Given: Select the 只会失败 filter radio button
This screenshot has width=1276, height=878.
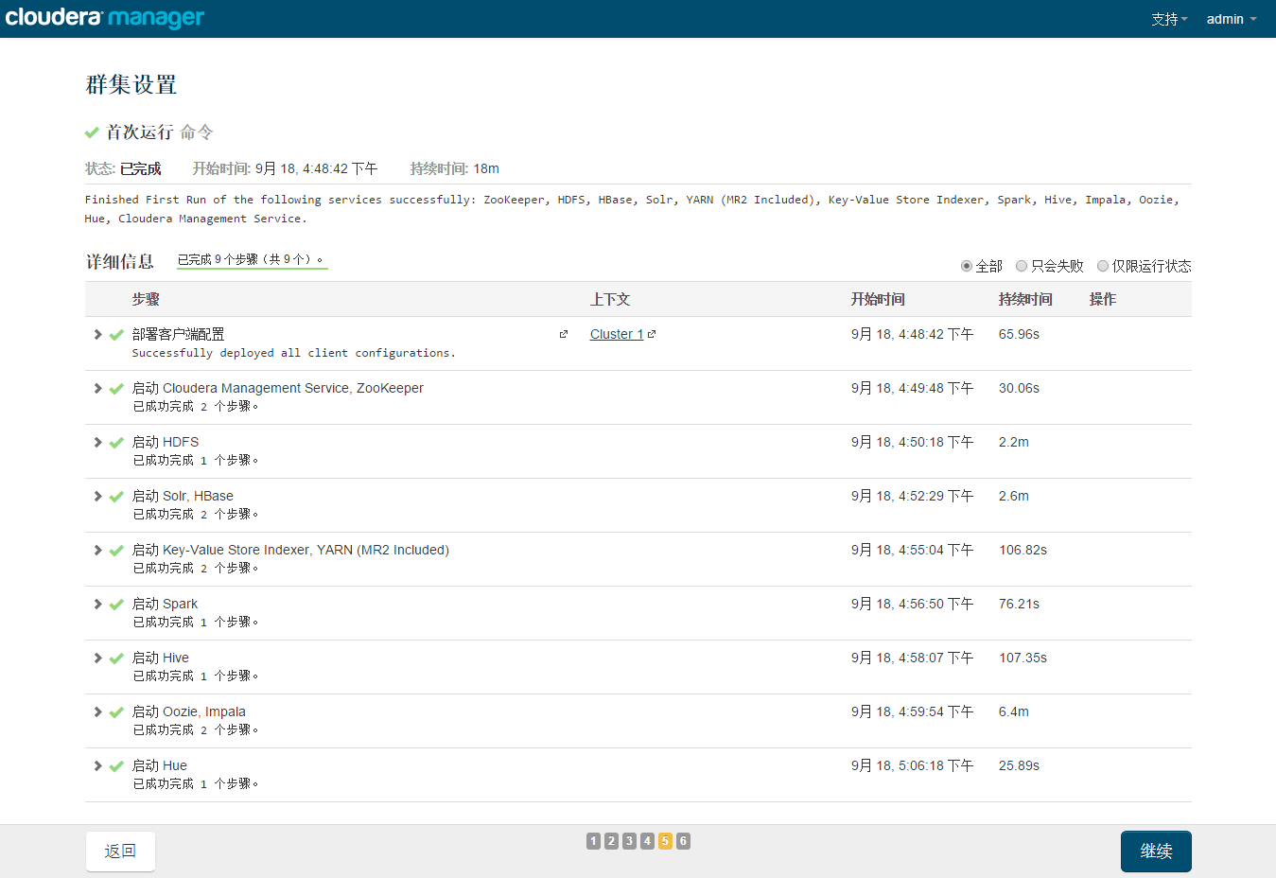Looking at the screenshot, I should tap(1022, 266).
